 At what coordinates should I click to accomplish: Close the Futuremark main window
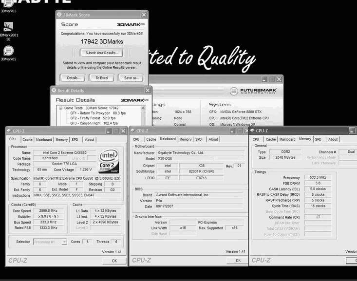point(279,79)
